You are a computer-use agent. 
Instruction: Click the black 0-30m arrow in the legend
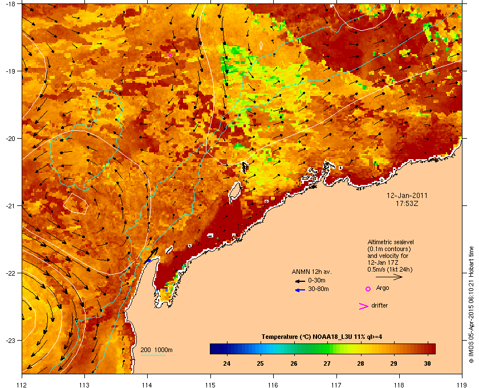coord(300,281)
